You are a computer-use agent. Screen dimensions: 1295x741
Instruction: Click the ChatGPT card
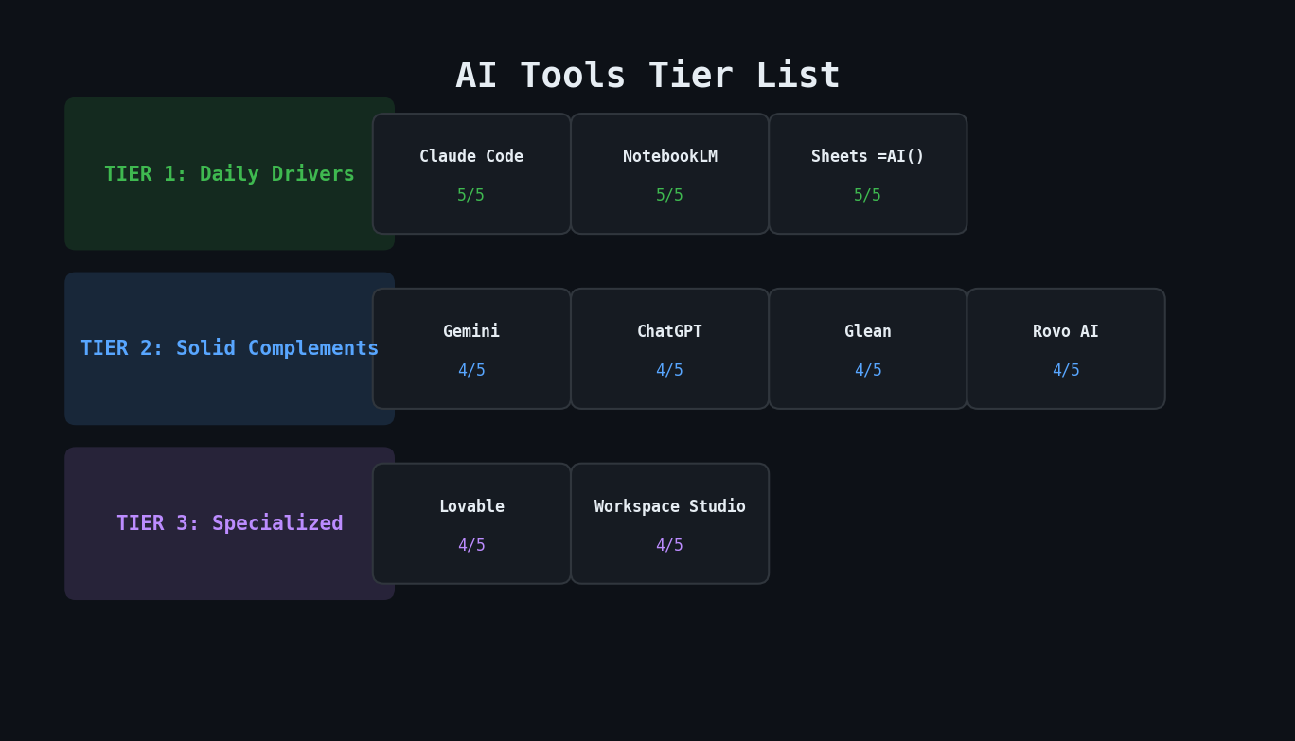pyautogui.click(x=669, y=348)
